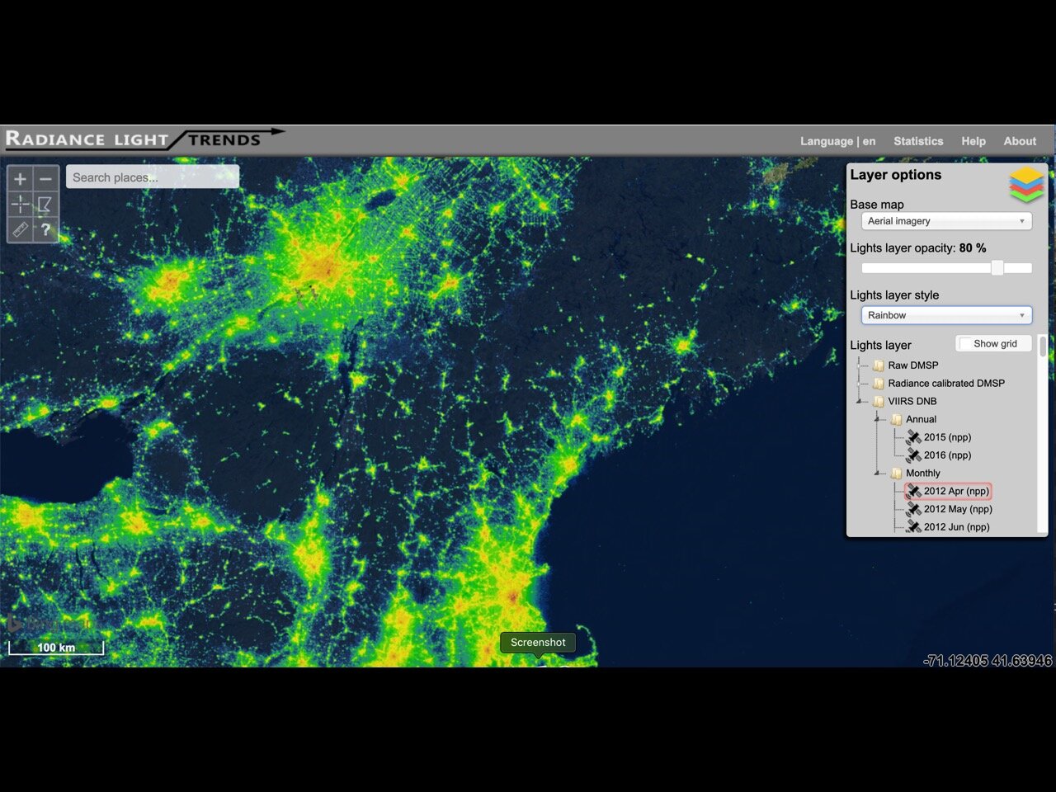
Task: Click the Annual folder icon
Action: pos(897,420)
